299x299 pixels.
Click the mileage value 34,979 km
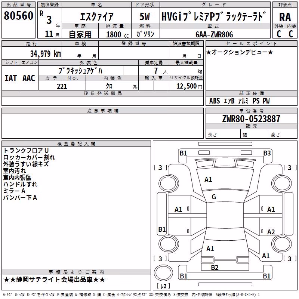point(45,54)
